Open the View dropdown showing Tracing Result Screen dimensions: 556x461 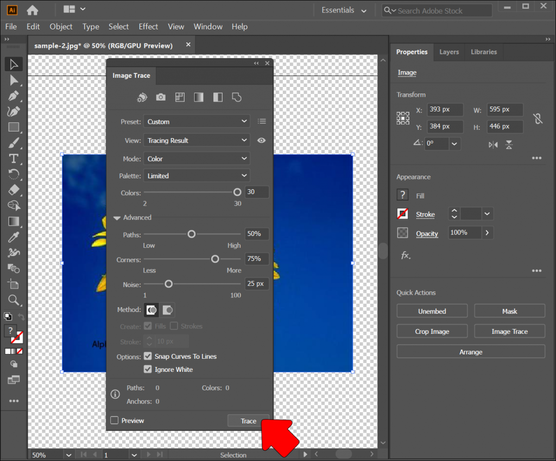click(197, 140)
